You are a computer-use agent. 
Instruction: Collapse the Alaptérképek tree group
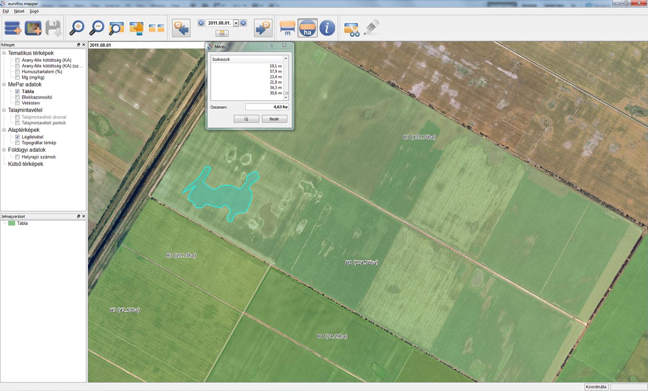click(x=4, y=130)
